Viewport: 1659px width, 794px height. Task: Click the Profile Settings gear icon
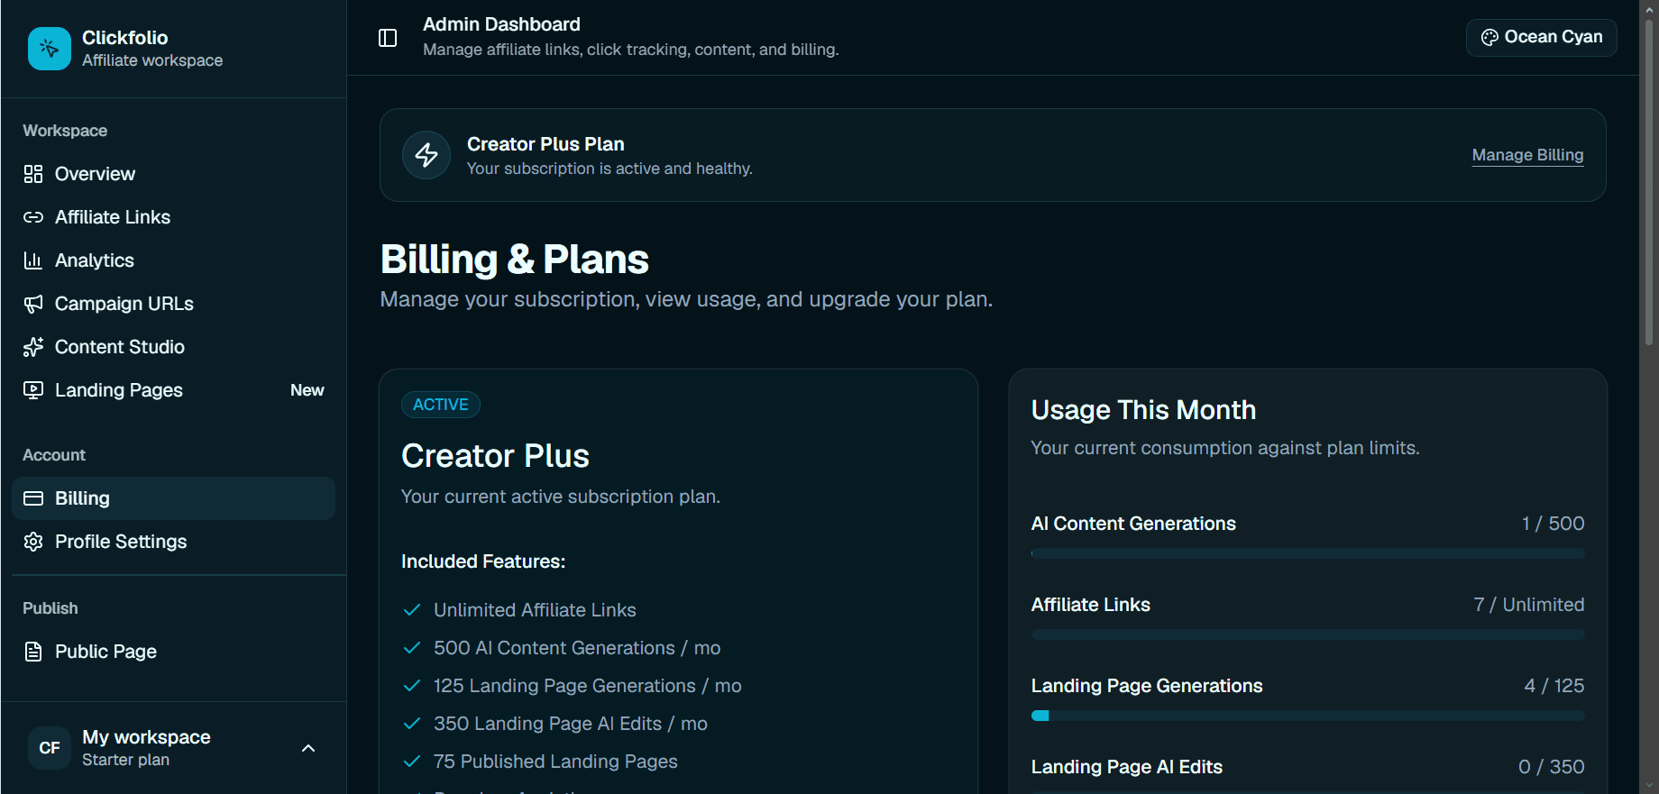(x=33, y=542)
